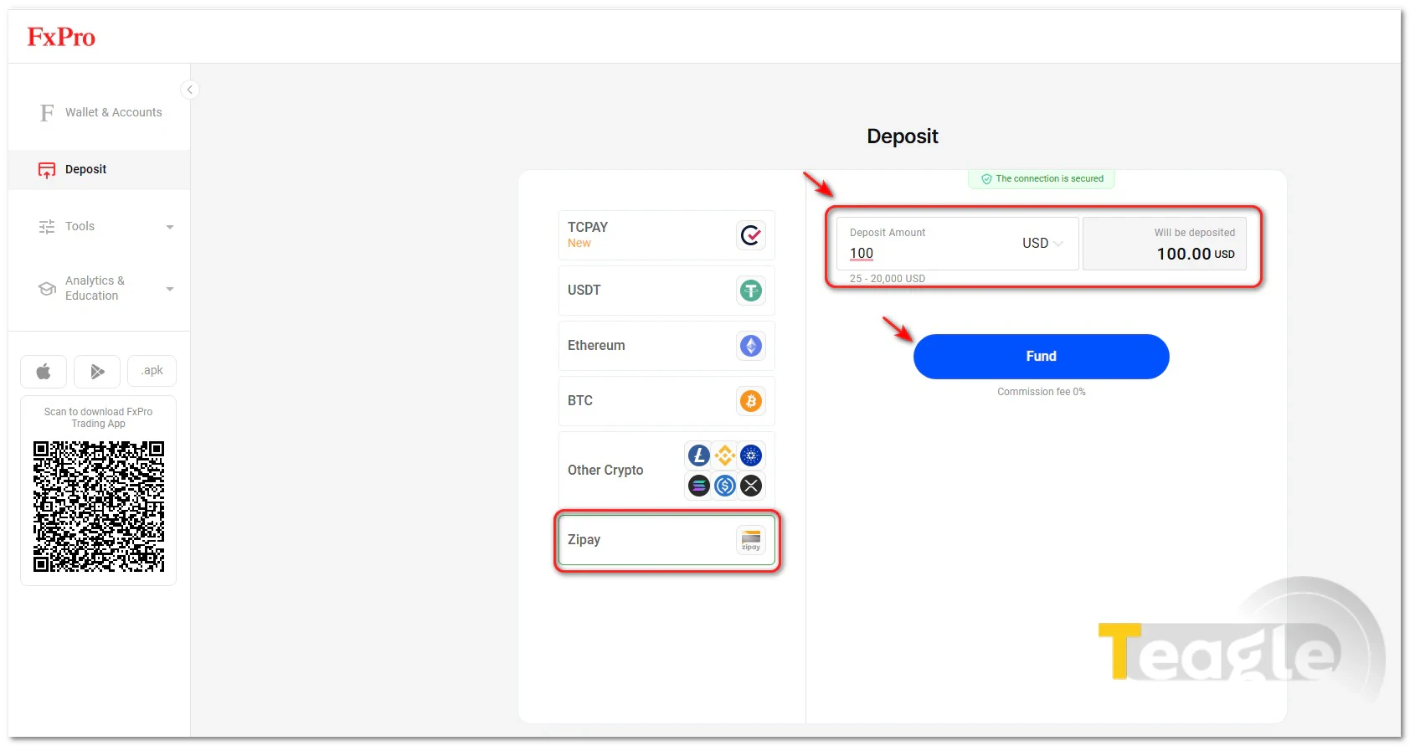Choose USDT as deposit method
1410x746 pixels.
(666, 291)
